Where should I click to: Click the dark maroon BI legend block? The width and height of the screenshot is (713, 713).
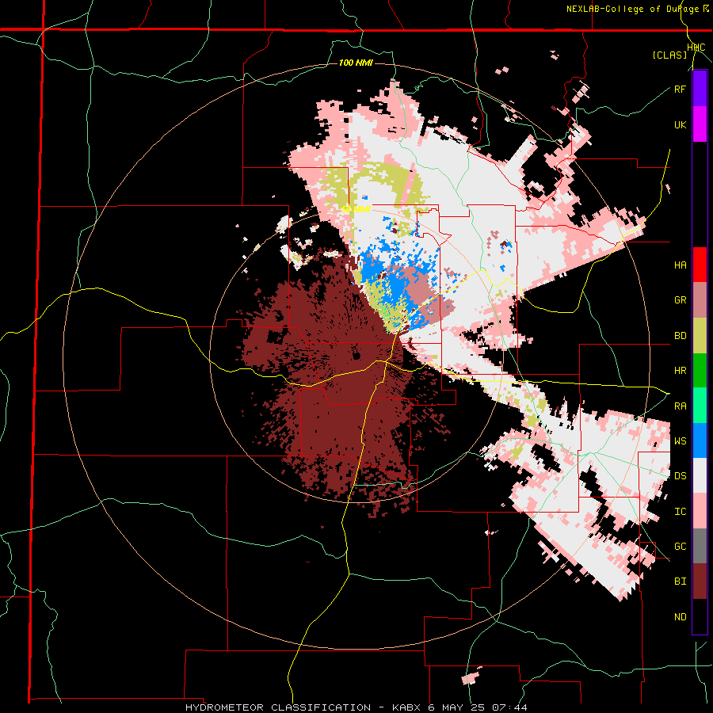pyautogui.click(x=700, y=581)
